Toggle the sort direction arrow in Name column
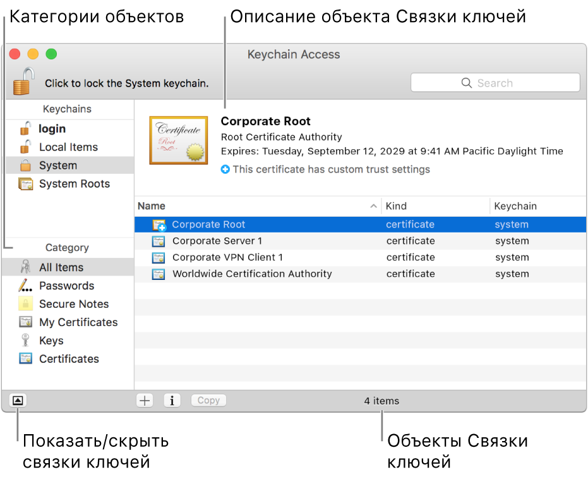588x479 pixels. 373,206
